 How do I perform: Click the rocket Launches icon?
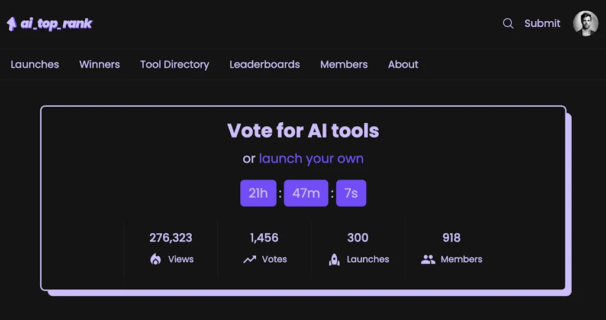point(334,259)
